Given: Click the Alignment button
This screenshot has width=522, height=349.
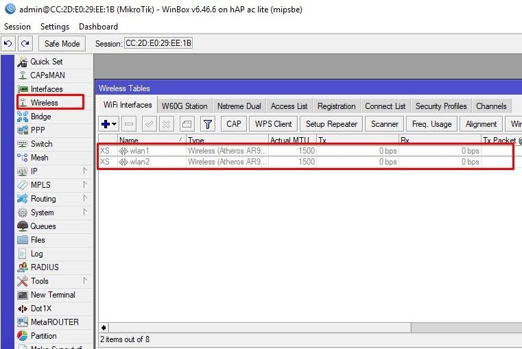Looking at the screenshot, I should [x=481, y=124].
